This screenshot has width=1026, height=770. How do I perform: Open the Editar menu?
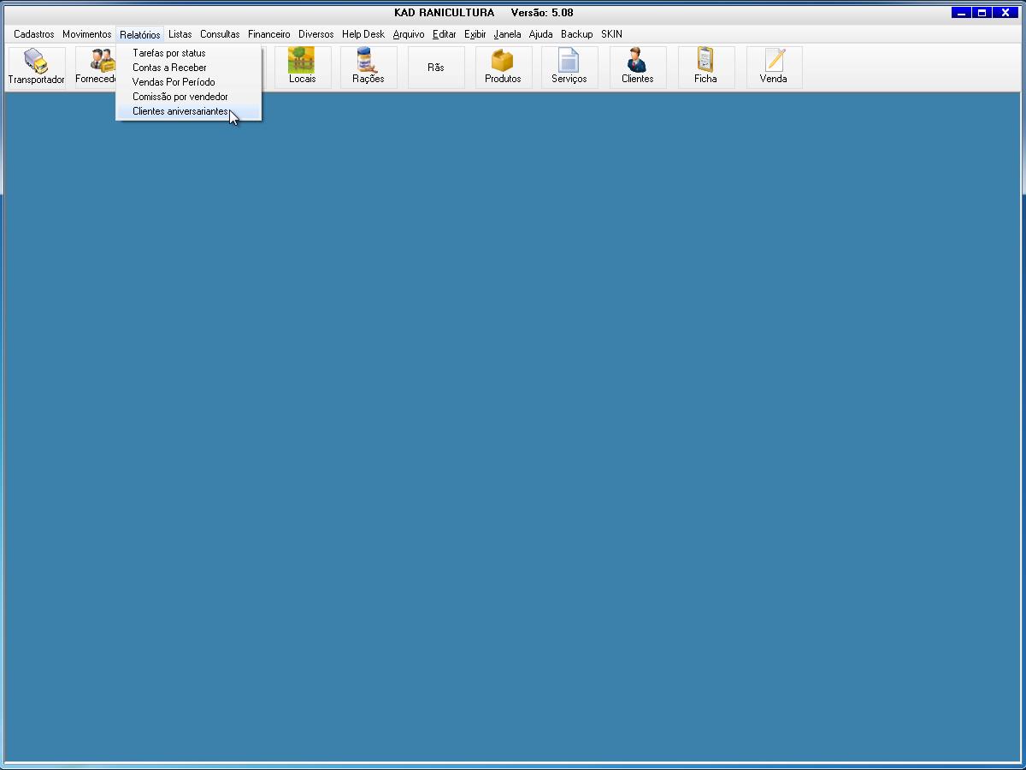[445, 34]
